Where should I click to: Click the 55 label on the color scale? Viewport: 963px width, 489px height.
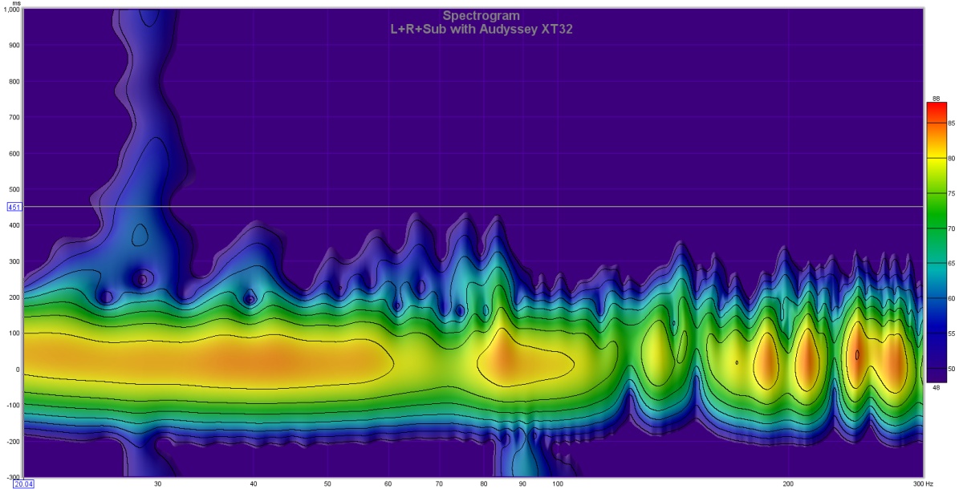pos(953,333)
